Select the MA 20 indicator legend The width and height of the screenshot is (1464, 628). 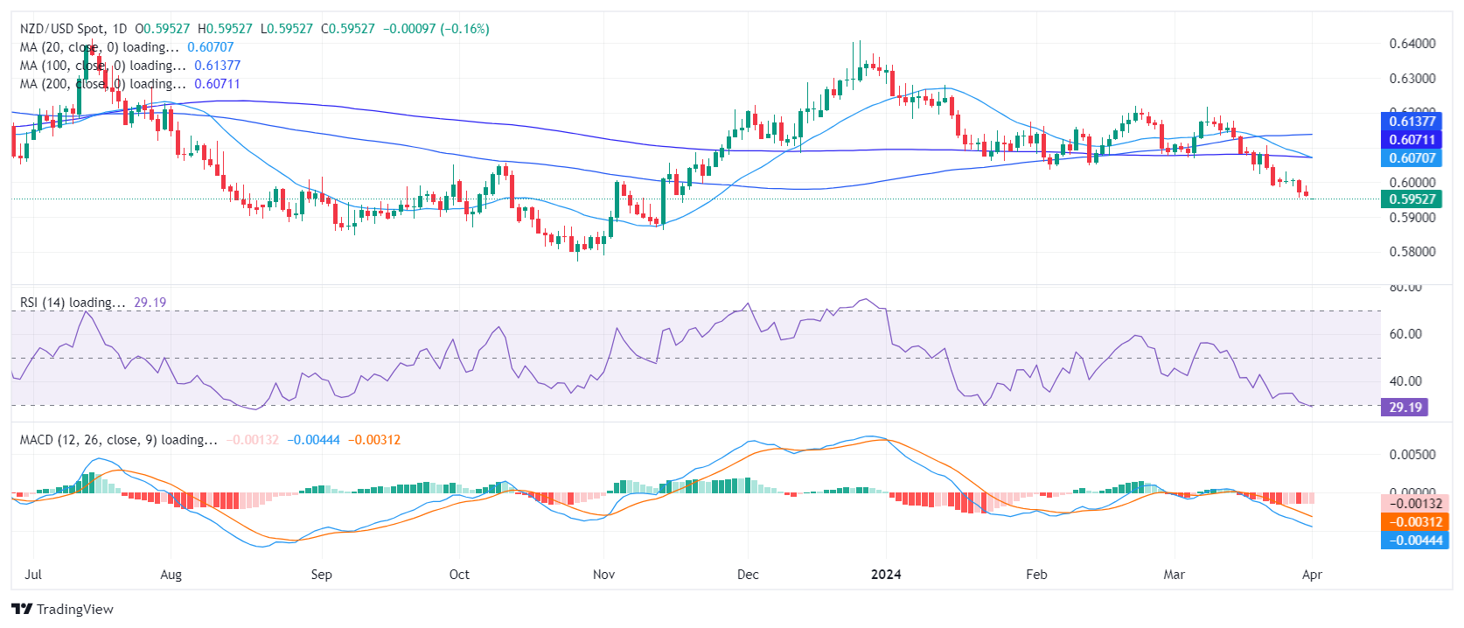[99, 47]
